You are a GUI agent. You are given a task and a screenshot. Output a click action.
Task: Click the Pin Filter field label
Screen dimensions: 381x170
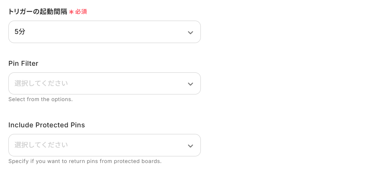coord(23,63)
